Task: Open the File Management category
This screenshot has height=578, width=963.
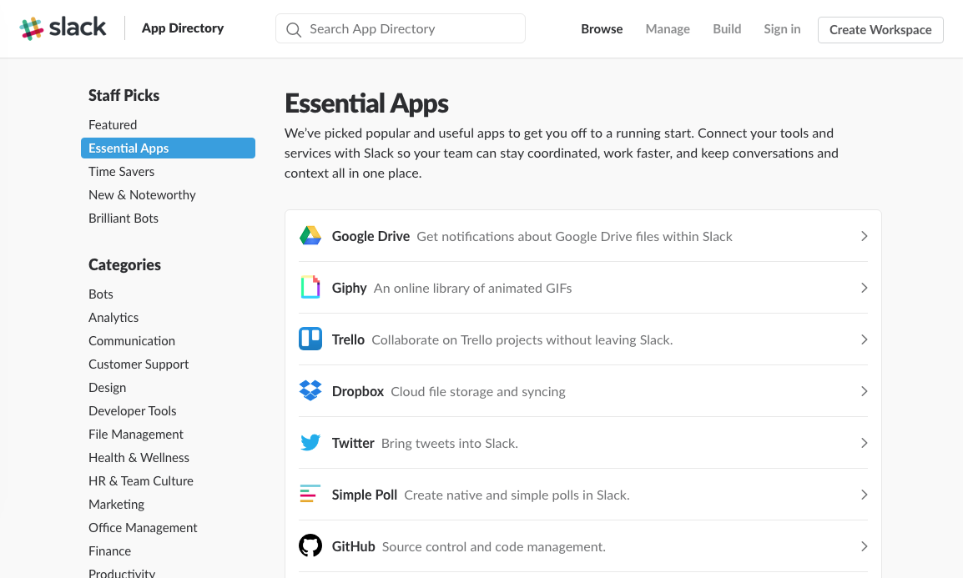Action: (136, 434)
